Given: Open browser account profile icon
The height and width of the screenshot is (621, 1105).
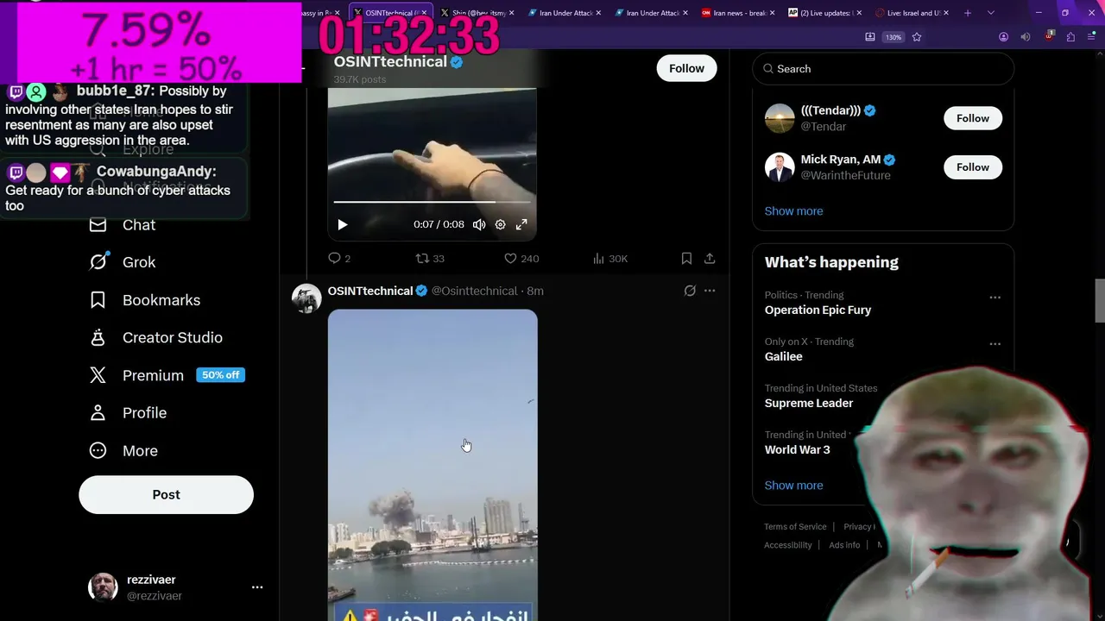Looking at the screenshot, I should point(1003,37).
